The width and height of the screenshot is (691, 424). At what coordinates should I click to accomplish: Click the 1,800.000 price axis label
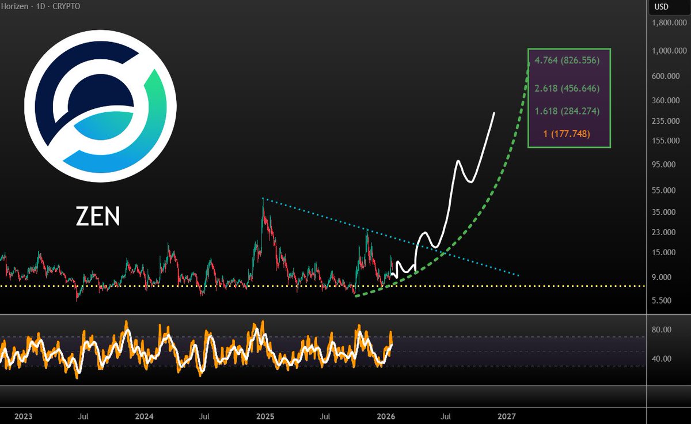(x=669, y=23)
